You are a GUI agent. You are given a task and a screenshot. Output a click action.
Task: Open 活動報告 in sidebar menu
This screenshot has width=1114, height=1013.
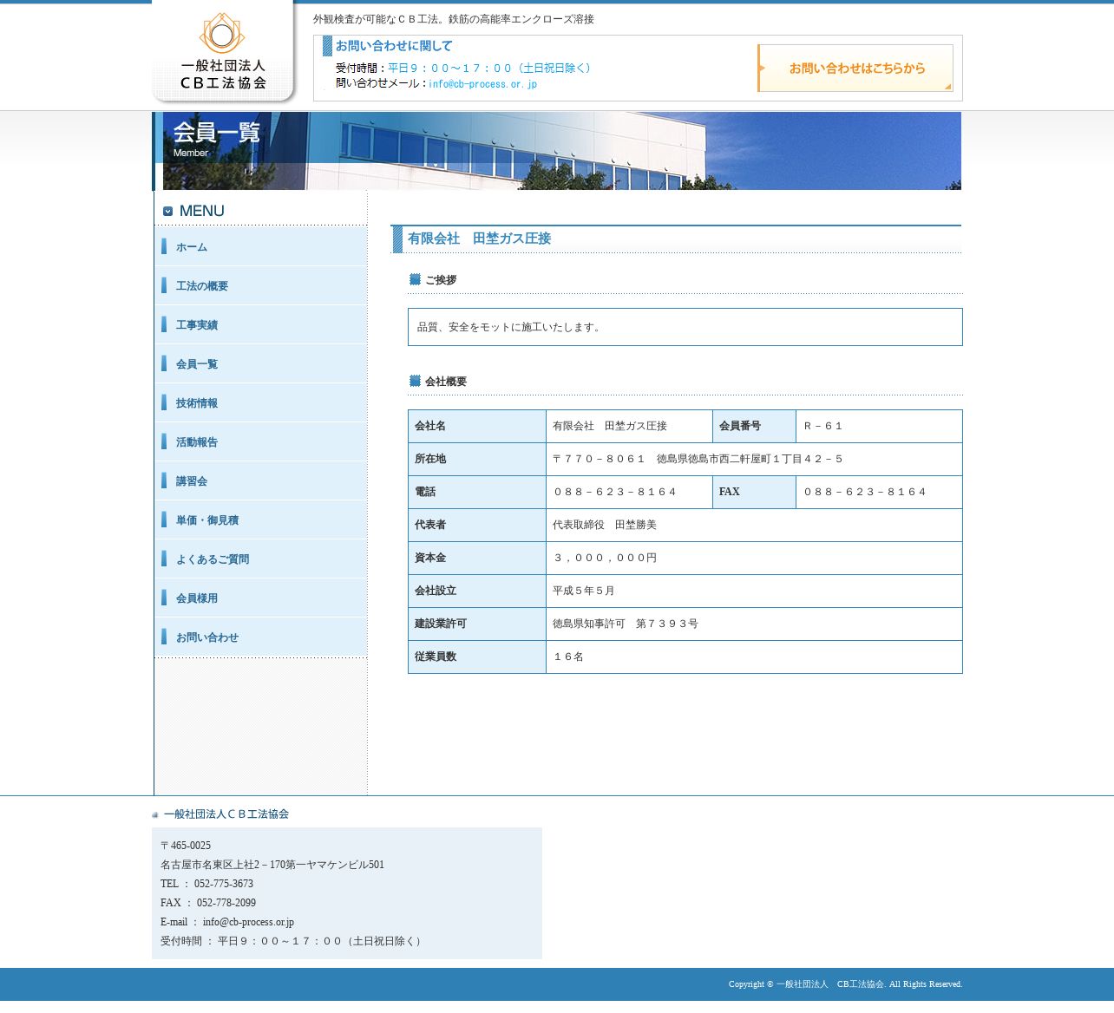click(x=260, y=442)
